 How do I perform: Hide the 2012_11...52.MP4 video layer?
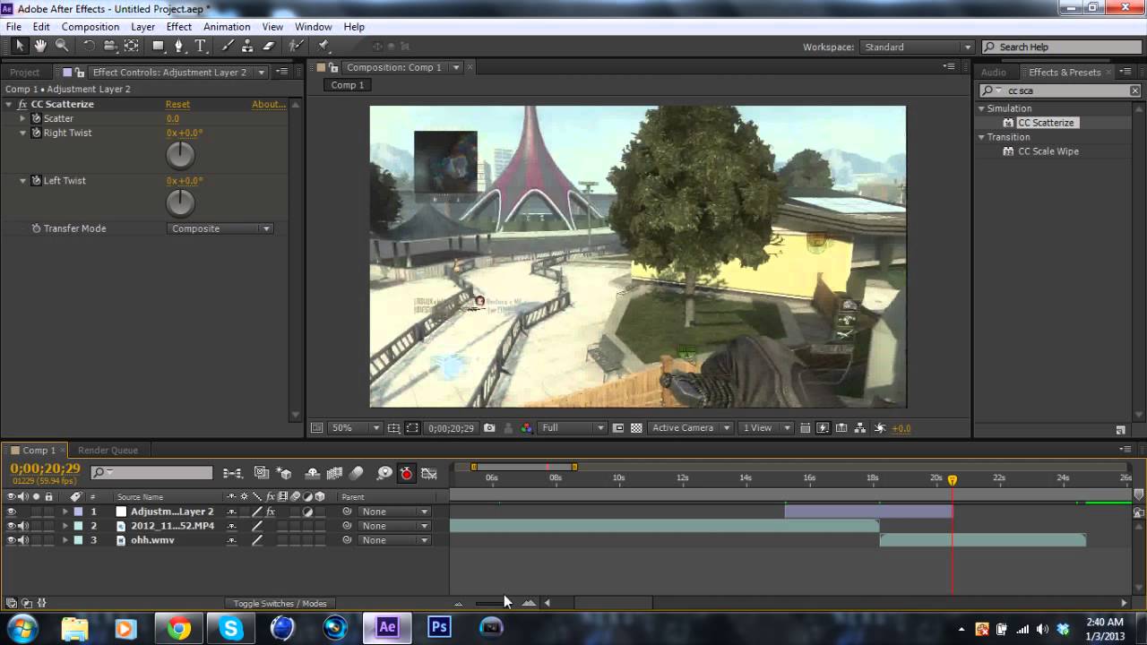[12, 526]
